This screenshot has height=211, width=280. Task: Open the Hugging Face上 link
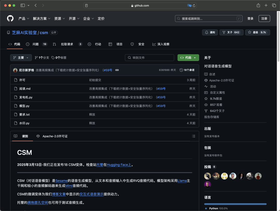[119, 165]
